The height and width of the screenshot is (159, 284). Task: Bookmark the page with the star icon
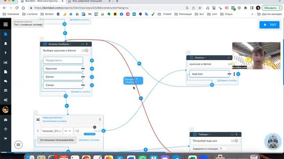200,8
